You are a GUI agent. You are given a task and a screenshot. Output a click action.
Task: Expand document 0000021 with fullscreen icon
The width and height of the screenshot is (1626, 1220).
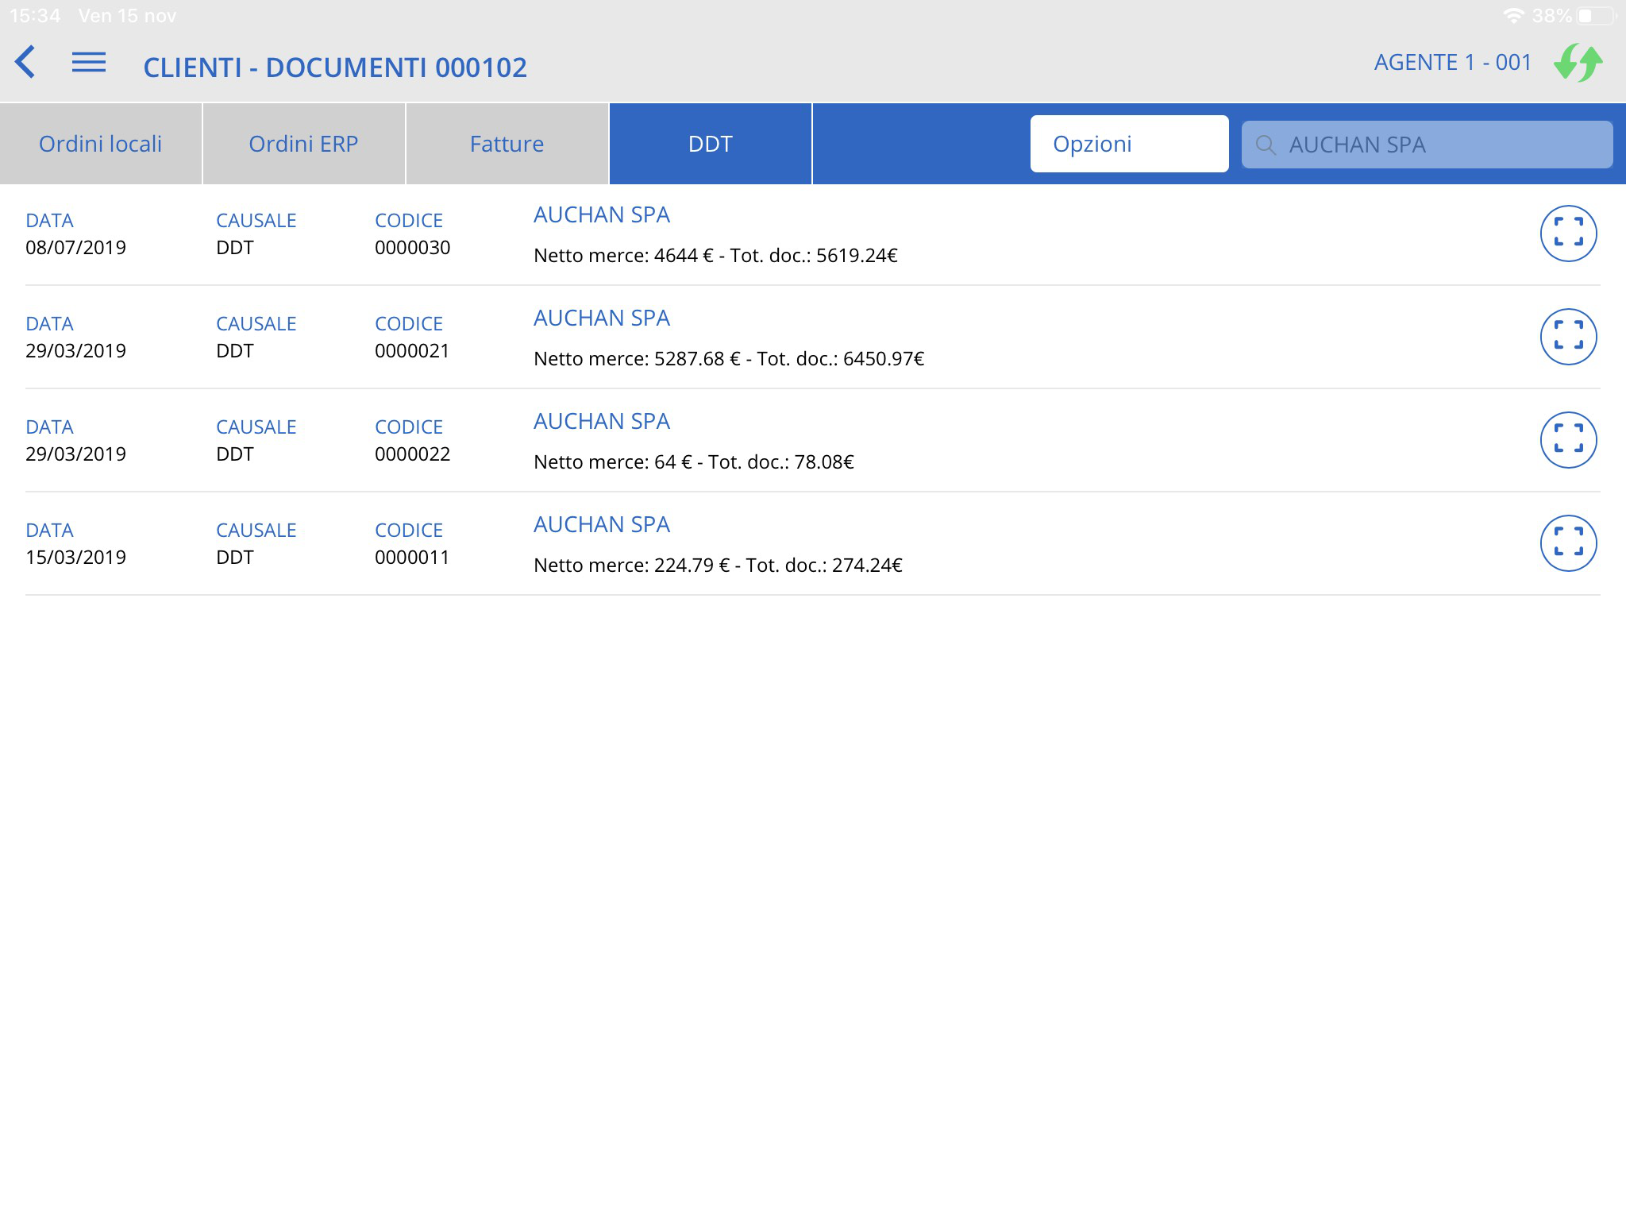point(1568,337)
